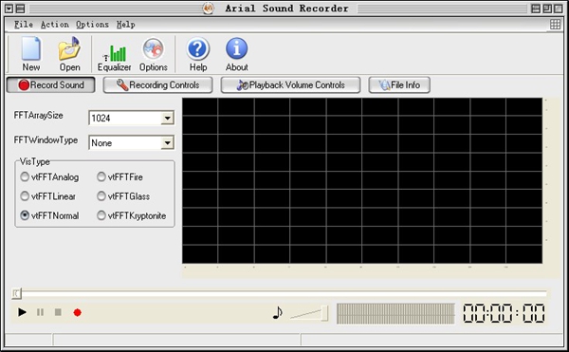Click the playback position slider track
Viewport: 569px width, 352px height.
tap(280, 293)
